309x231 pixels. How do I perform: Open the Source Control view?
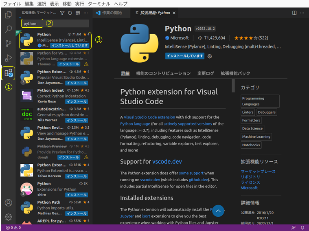pyautogui.click(x=8, y=44)
